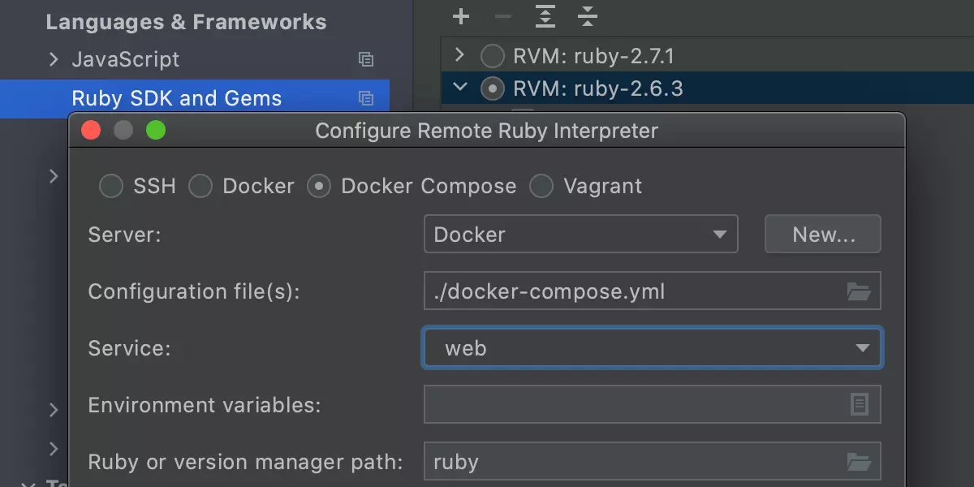Image resolution: width=974 pixels, height=487 pixels.
Task: Click the collapse all icon
Action: pos(588,16)
